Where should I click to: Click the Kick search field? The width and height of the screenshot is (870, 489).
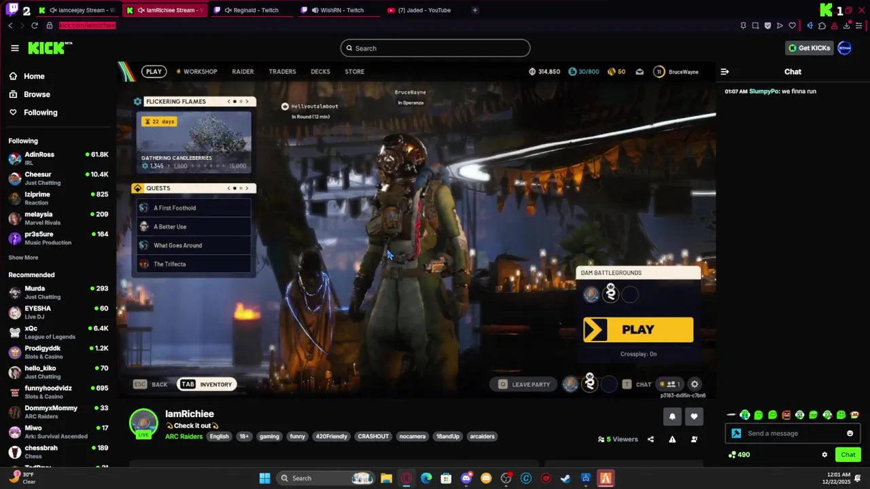[x=435, y=48]
